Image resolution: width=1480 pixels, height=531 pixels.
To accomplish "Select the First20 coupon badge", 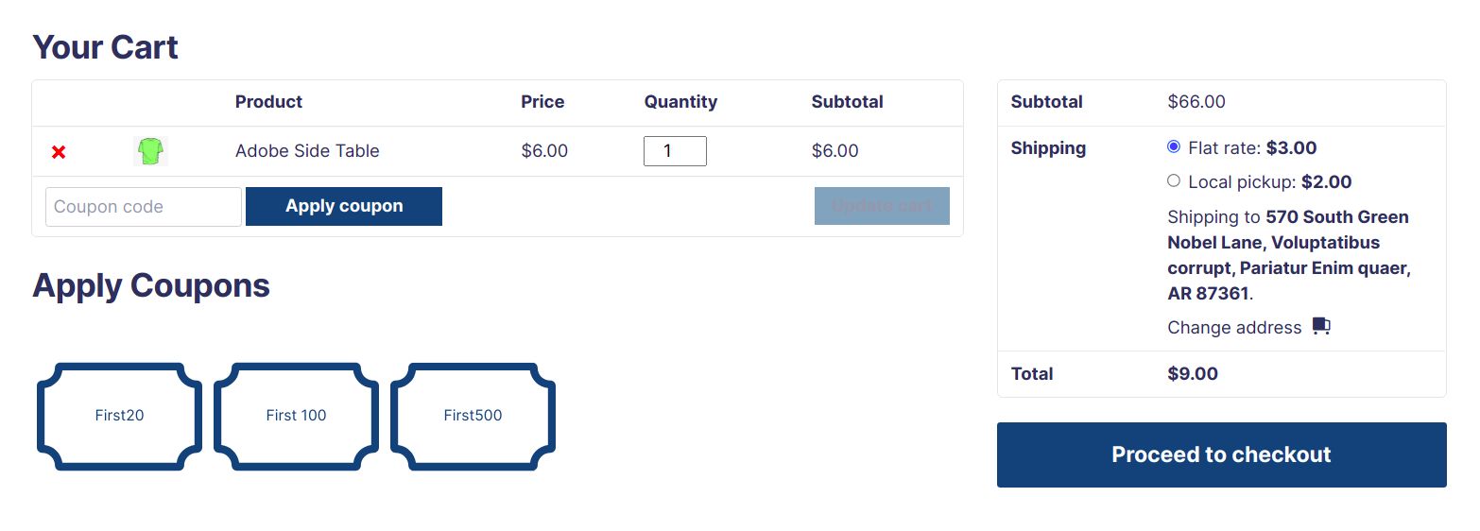I will [x=119, y=416].
